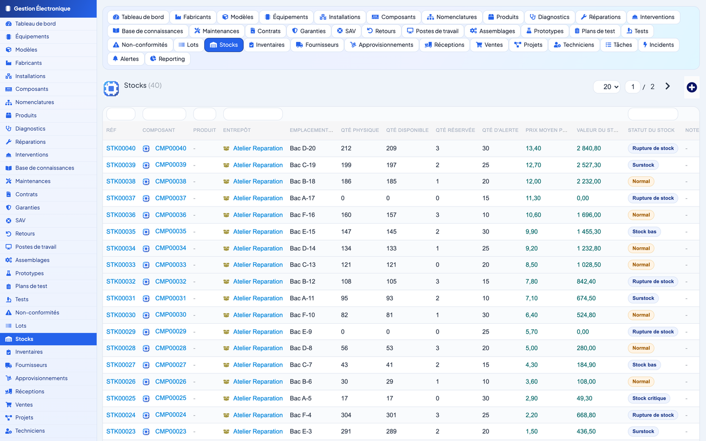The height and width of the screenshot is (441, 706).
Task: Open stock record STK00035
Action: tap(121, 231)
